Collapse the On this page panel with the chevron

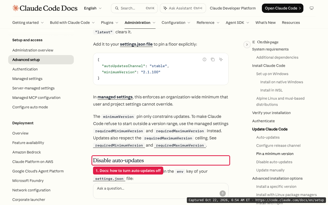click(x=247, y=45)
